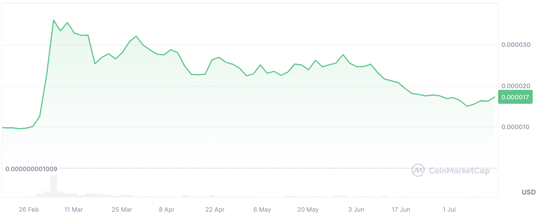Pick the 8 Apr date label
Image resolution: width=542 pixels, height=218 pixels.
[167, 210]
